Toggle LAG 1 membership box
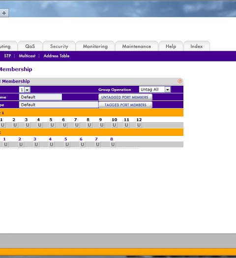The width and height of the screenshot is (236, 258). [x=5, y=144]
